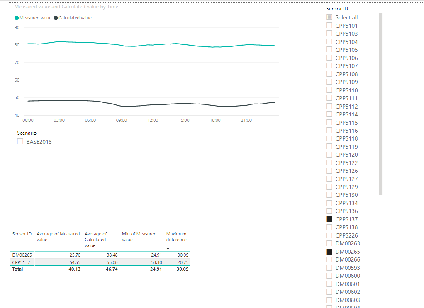Check CPP5129 in Sensor ID slicer
Screen dimensions: 424x308
329,187
